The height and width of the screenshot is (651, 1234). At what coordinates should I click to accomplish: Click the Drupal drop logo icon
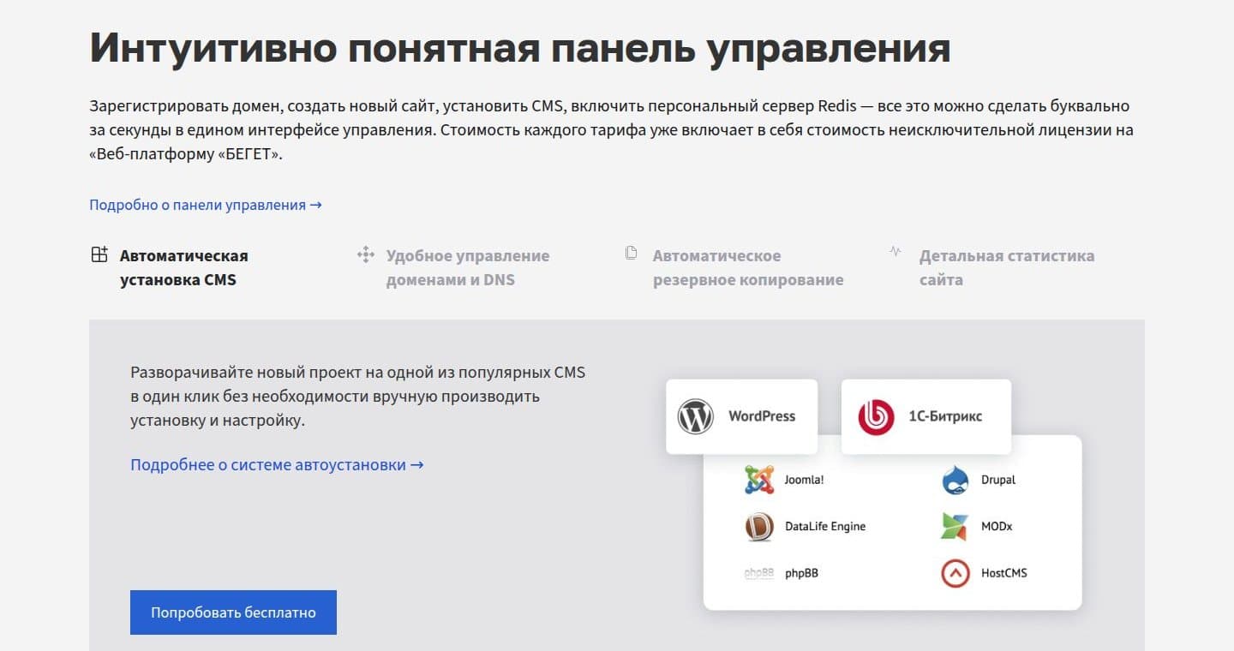pyautogui.click(x=955, y=481)
